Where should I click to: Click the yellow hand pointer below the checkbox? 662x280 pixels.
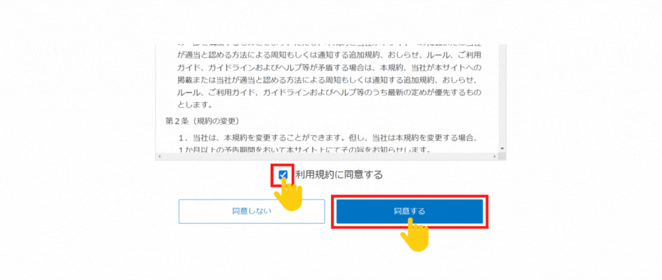click(x=289, y=195)
